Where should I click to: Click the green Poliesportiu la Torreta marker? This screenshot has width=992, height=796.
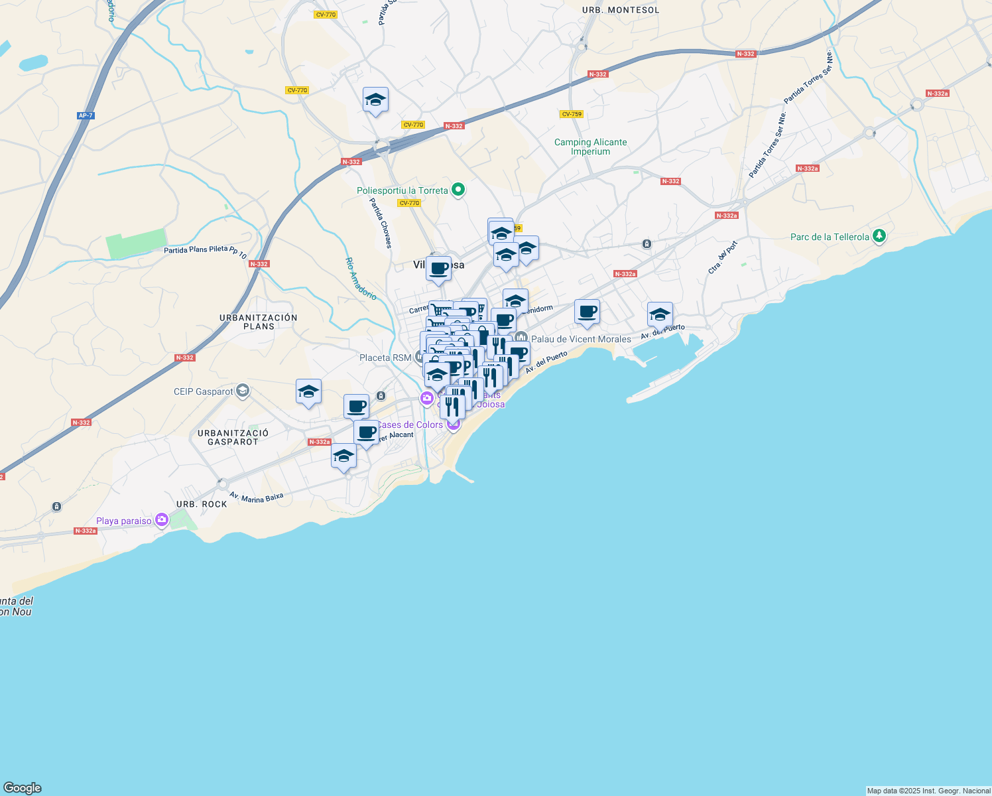coord(458,190)
